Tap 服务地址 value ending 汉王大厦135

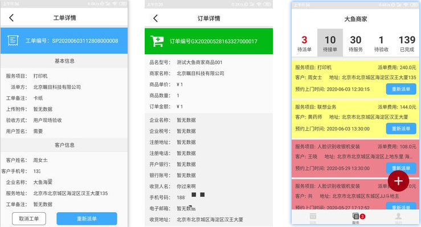coord(70,193)
